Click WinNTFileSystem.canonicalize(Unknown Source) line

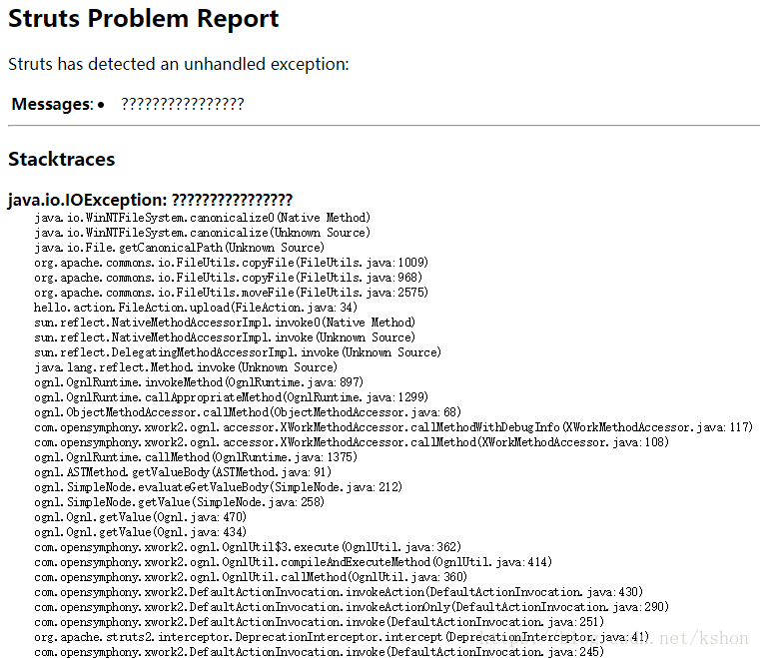coord(202,233)
